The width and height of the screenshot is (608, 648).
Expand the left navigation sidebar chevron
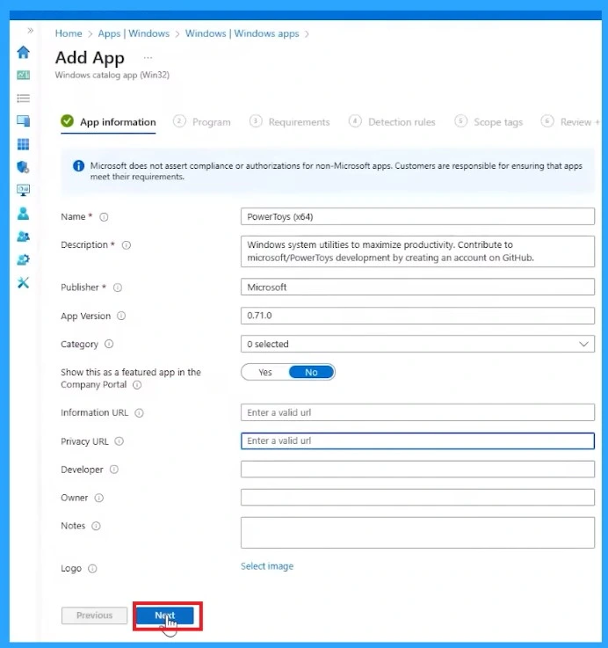(30, 30)
